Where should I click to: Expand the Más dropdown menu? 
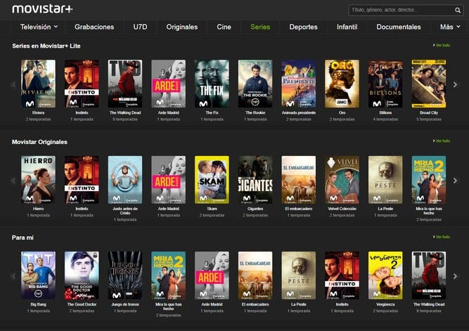449,27
